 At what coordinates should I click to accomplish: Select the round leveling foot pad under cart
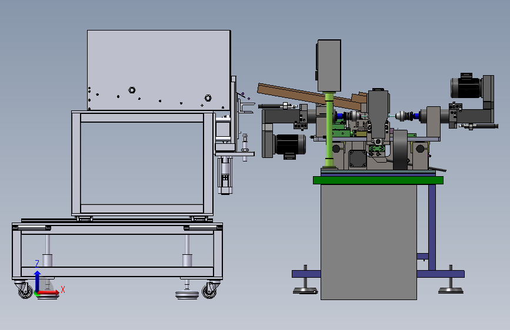(x=187, y=295)
